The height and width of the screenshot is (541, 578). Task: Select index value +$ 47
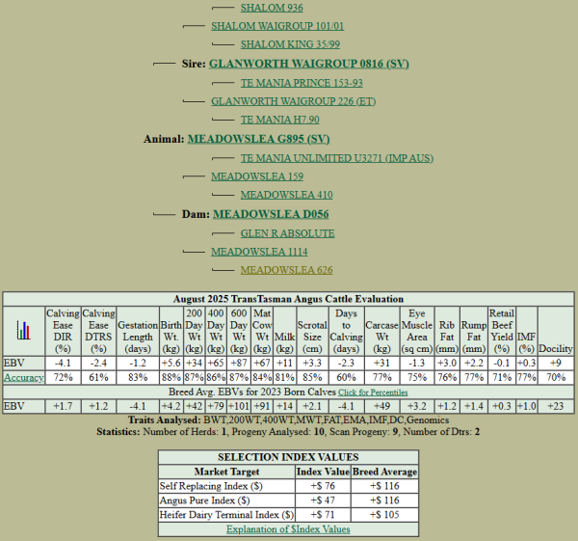[x=323, y=500]
